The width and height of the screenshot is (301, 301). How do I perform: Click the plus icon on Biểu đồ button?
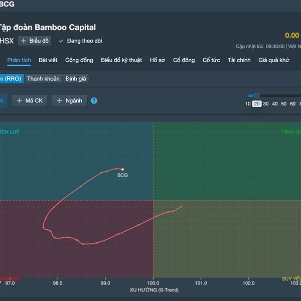coord(24,41)
